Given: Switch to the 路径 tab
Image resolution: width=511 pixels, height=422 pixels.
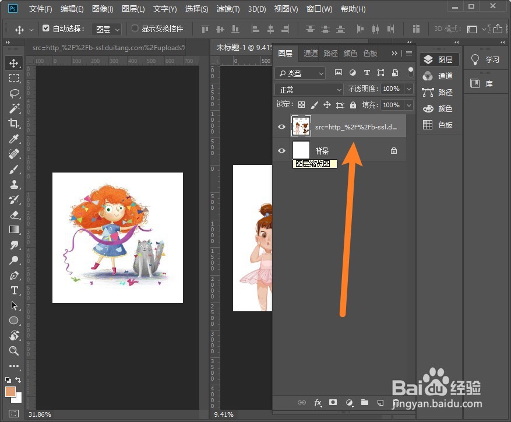Looking at the screenshot, I should click(330, 53).
